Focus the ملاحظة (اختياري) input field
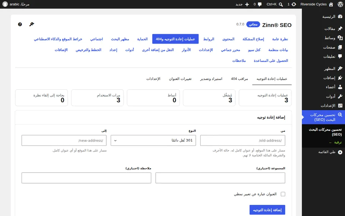The height and width of the screenshot is (216, 345). [x=86, y=178]
